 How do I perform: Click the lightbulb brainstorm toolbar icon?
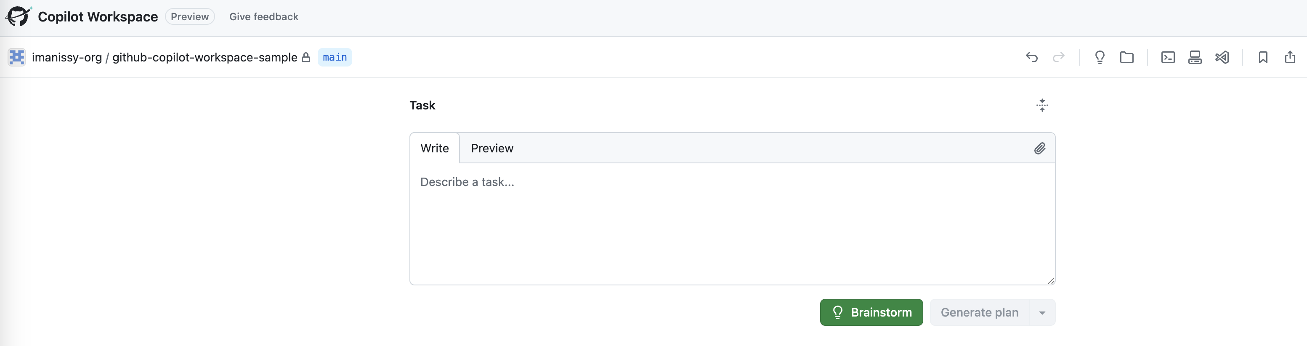coord(1100,57)
